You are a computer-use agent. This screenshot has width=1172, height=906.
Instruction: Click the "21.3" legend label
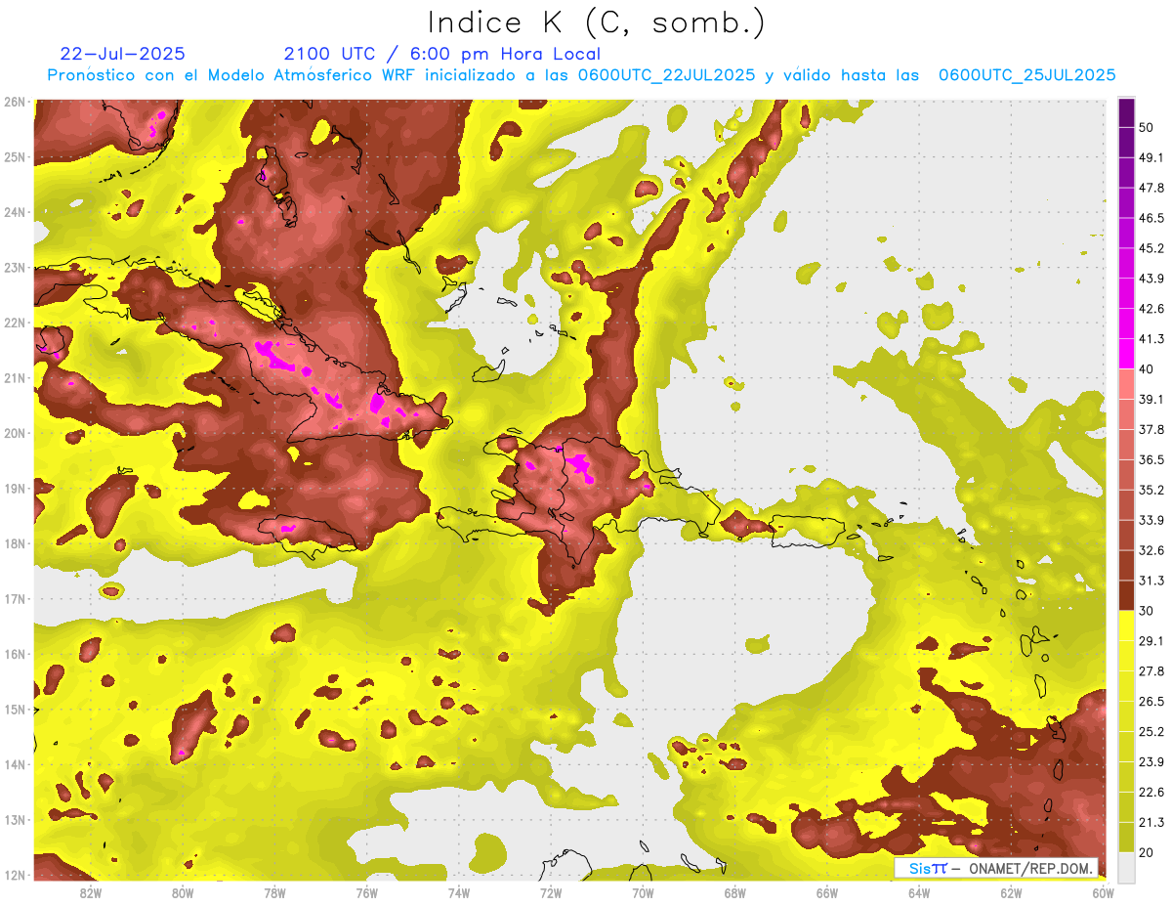pos(1151,823)
